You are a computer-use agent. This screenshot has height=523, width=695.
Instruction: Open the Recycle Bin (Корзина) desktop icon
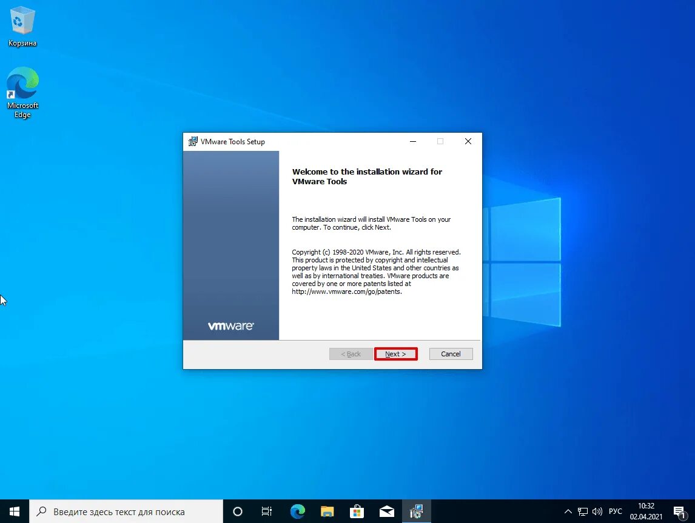point(22,27)
